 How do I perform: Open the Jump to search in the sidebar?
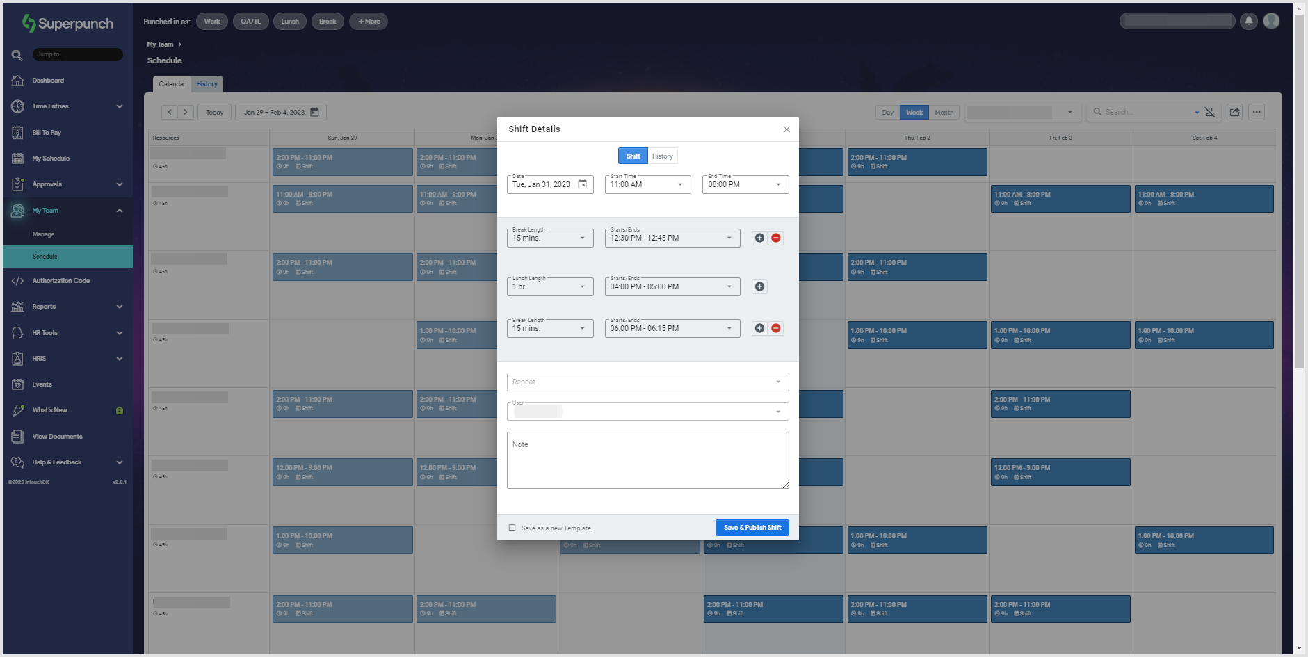coord(77,54)
